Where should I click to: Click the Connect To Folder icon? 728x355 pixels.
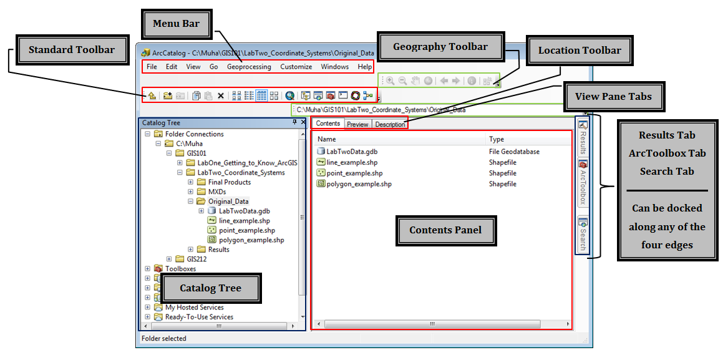click(168, 95)
